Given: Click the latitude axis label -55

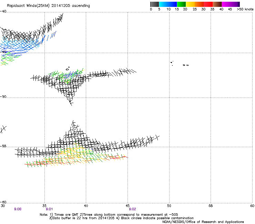Looking at the screenshot, I should (x=3, y=146).
